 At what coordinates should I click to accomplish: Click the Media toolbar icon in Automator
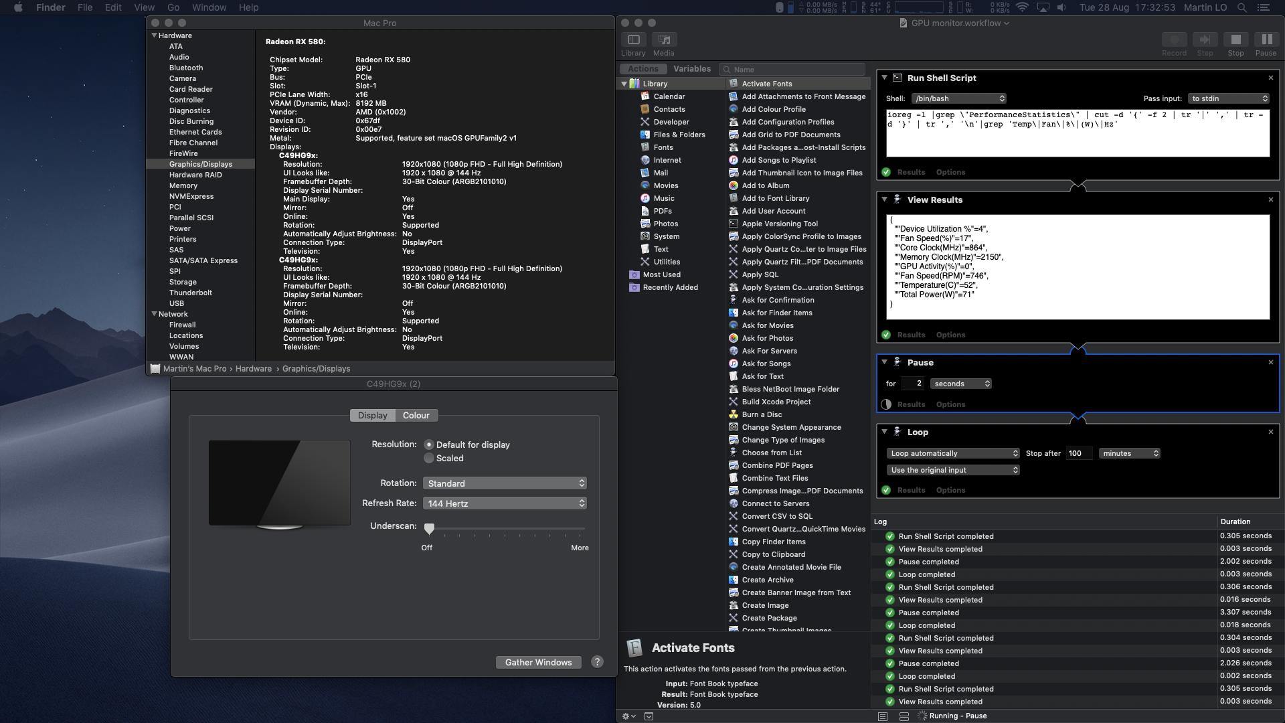point(663,39)
